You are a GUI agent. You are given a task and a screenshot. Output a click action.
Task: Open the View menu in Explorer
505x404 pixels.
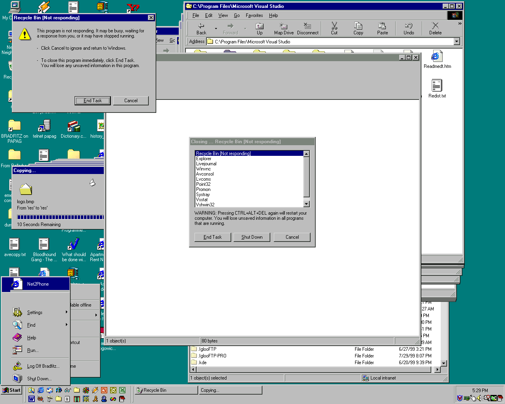point(223,15)
